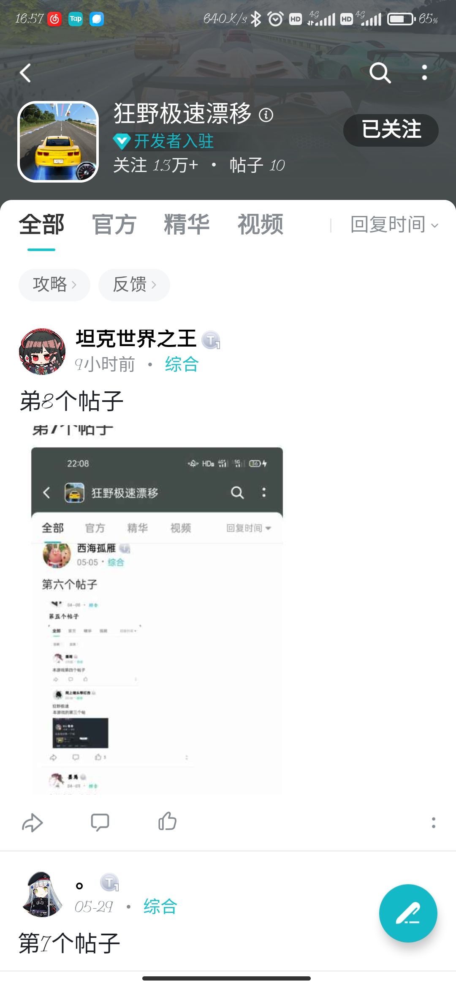This screenshot has width=456, height=989.
Task: Share the 第8个帖子 post
Action: tap(33, 822)
